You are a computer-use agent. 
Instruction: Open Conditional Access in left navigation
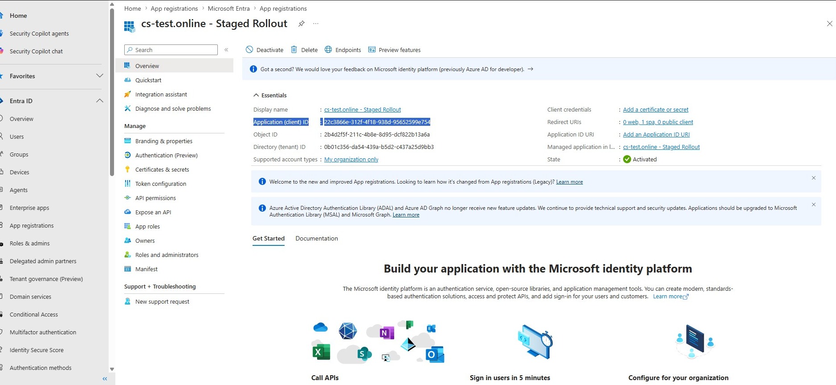coord(34,314)
